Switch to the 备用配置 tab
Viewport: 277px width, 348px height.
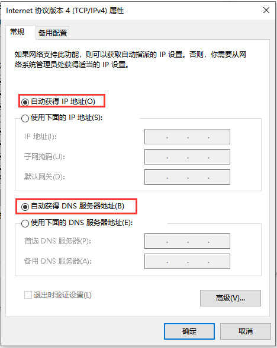coord(53,33)
